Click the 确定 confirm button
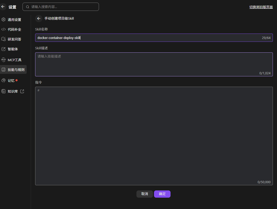This screenshot has width=277, height=209. click(x=162, y=194)
